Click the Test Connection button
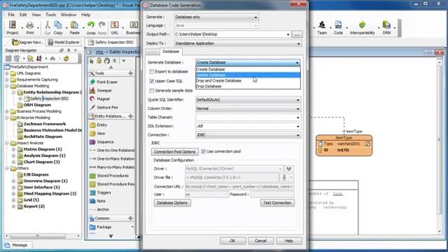This screenshot has height=252, width=448. pos(277,203)
